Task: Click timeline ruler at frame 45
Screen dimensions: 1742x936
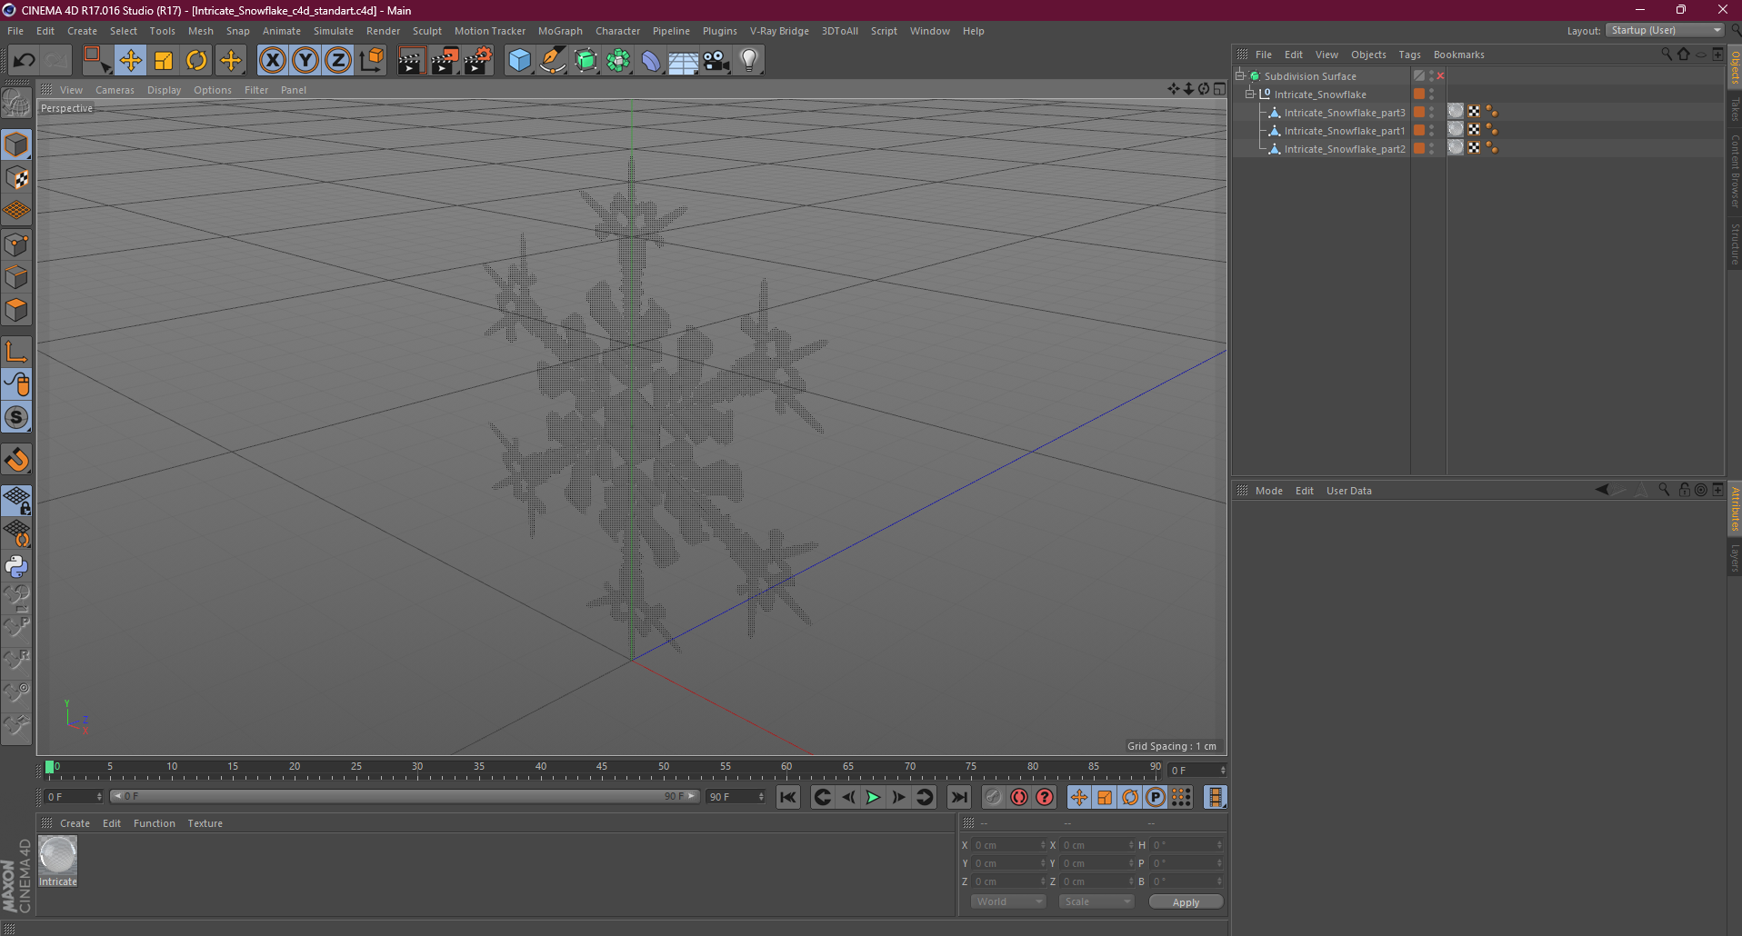Action: [x=601, y=769]
